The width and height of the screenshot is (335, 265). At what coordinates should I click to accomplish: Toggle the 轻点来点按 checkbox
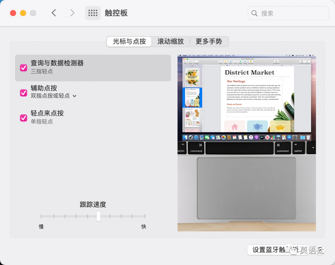click(24, 118)
